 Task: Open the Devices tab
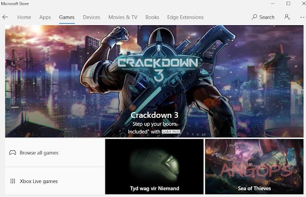pos(91,17)
